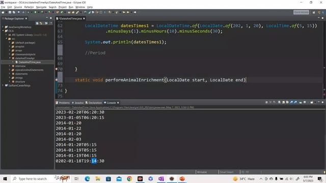Expand the JavaSwingWorkshop project
The height and width of the screenshot is (183, 326).
pyautogui.click(x=3, y=27)
